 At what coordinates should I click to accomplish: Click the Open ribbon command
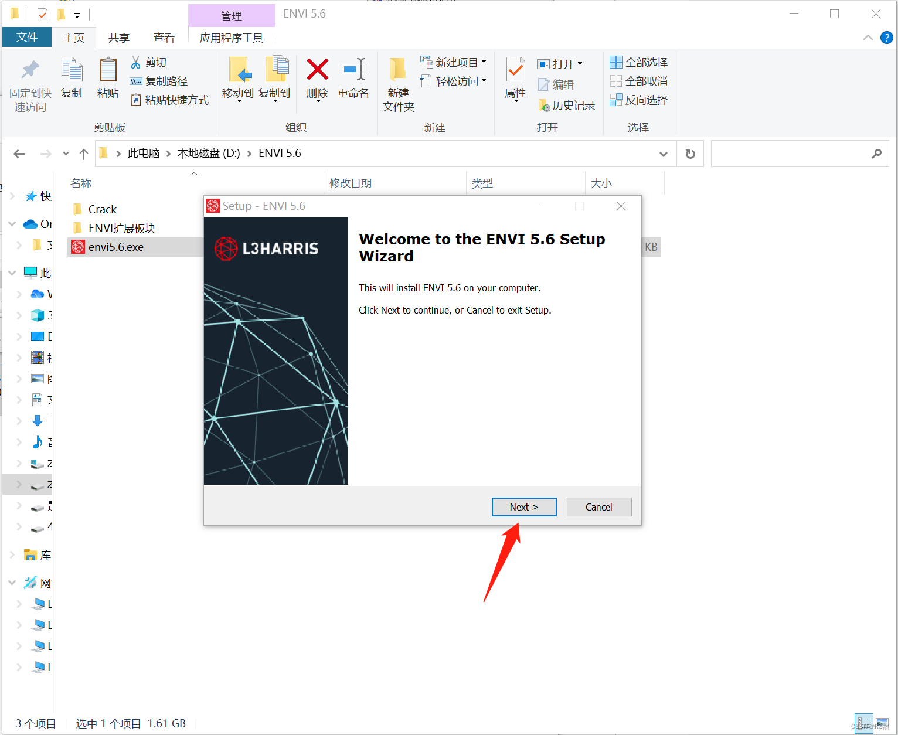pyautogui.click(x=560, y=63)
